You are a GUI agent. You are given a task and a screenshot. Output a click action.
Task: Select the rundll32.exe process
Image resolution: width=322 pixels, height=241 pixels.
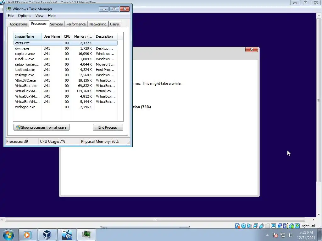[x=65, y=59]
